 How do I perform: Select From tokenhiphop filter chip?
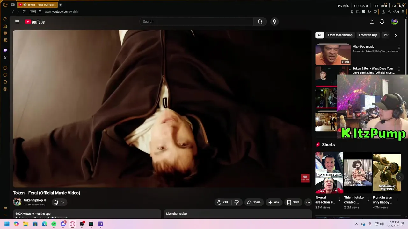click(x=340, y=35)
